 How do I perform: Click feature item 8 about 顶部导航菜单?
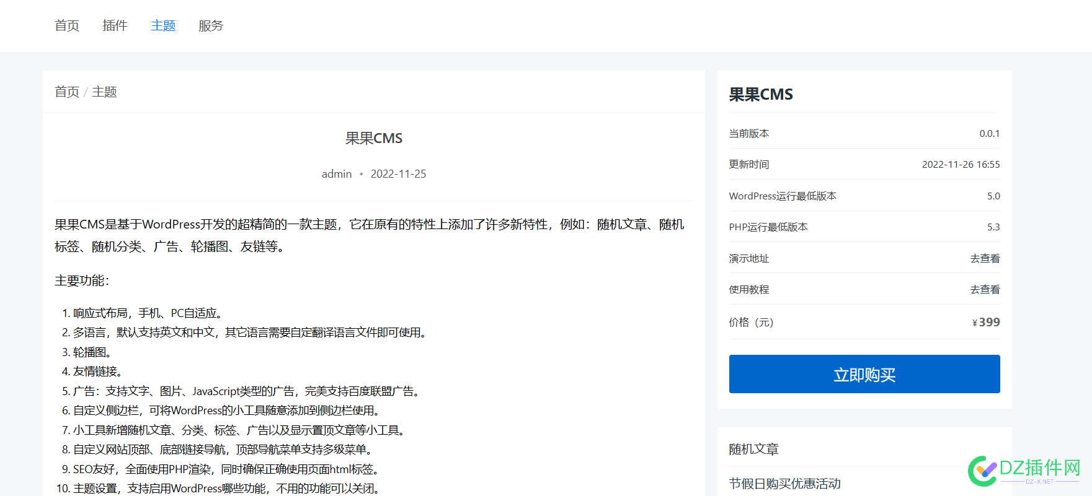[x=223, y=450]
